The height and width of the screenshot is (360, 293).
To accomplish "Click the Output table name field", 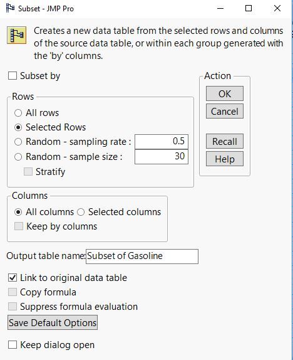I will point(142,257).
